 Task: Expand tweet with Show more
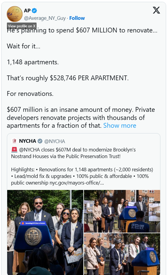point(120,126)
